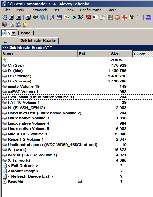Select the Linux native Volume 5 row
153x197 pixels.
[77, 129]
